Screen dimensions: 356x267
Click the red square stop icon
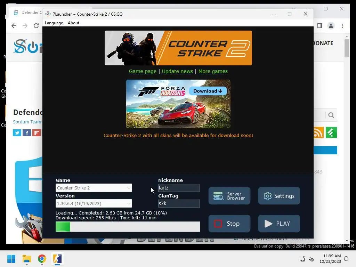pos(218,224)
